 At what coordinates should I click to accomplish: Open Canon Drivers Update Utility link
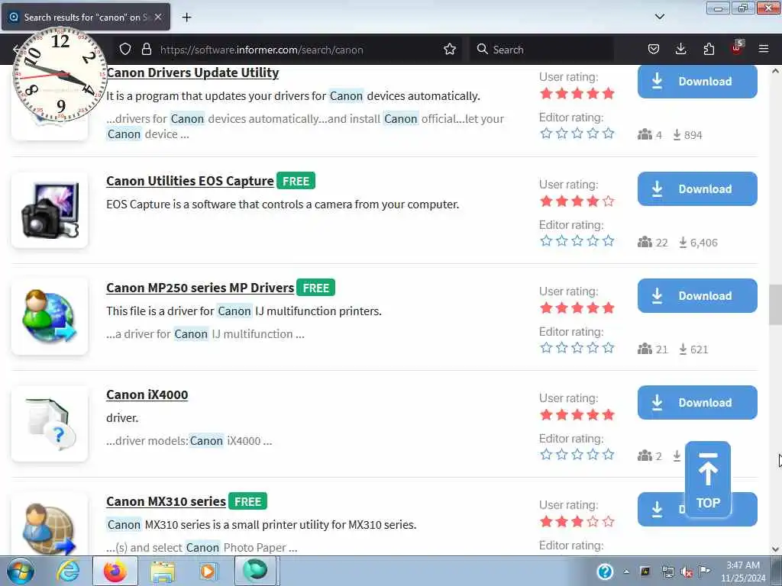pyautogui.click(x=192, y=72)
